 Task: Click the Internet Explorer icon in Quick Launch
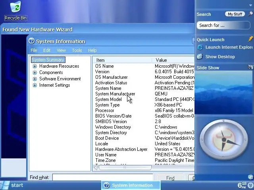[x=200, y=47]
